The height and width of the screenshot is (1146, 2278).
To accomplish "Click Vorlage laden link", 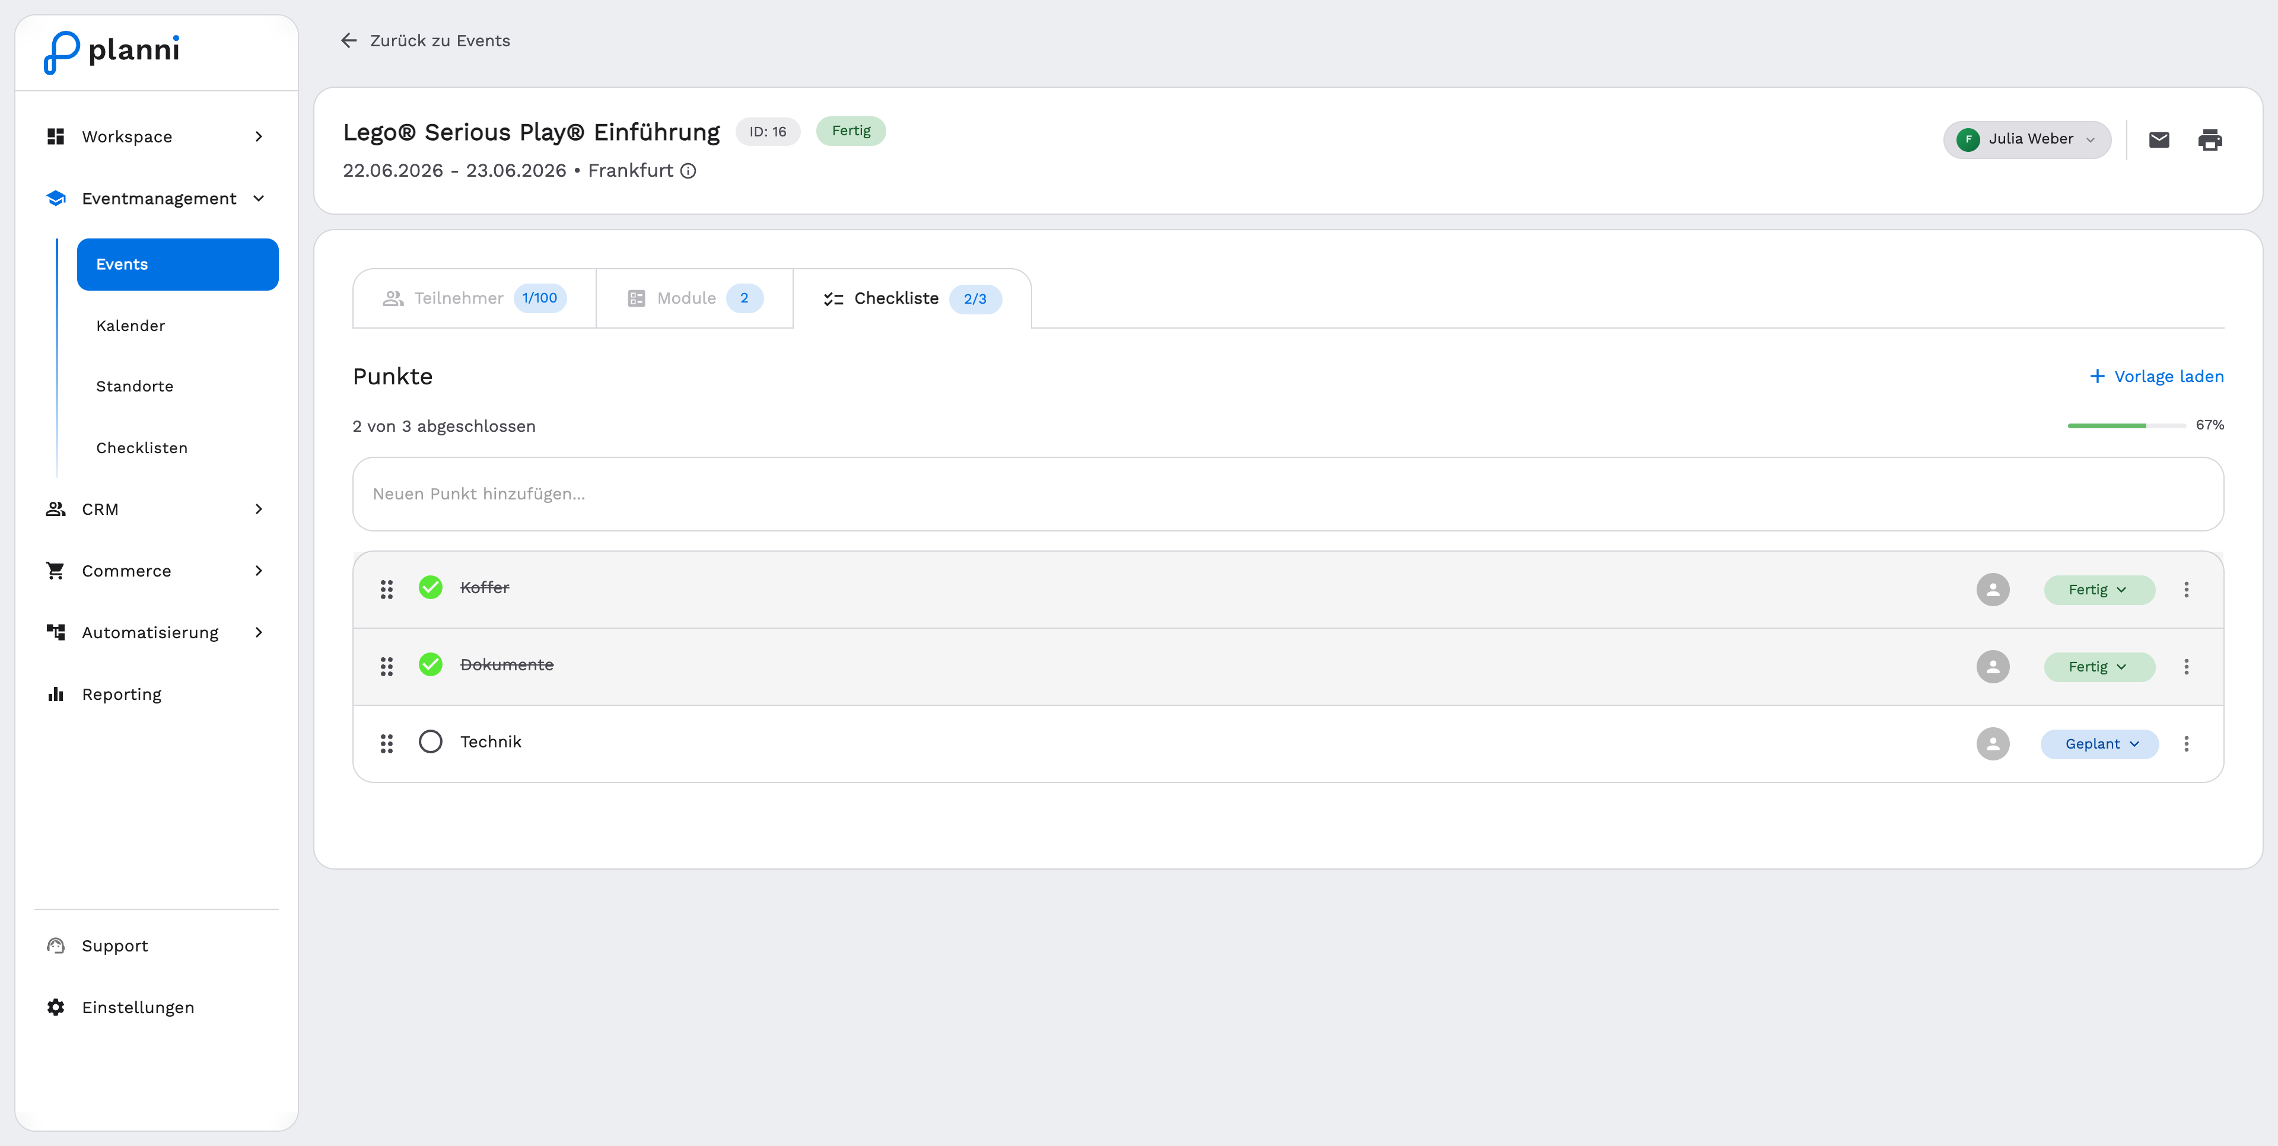I will tap(2156, 377).
